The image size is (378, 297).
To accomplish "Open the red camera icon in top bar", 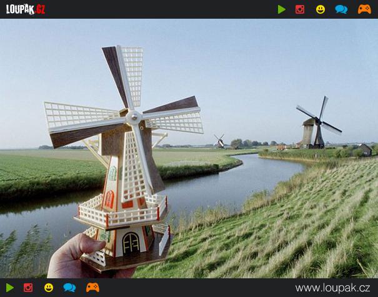I will (x=300, y=9).
